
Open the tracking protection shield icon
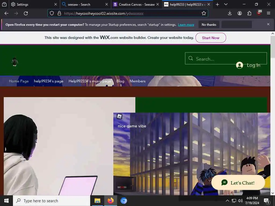(52, 13)
